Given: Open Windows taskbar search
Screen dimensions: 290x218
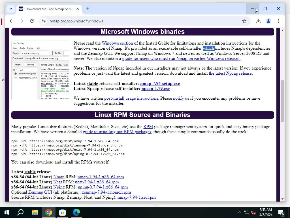Looking at the screenshot, I should click(x=20, y=212).
